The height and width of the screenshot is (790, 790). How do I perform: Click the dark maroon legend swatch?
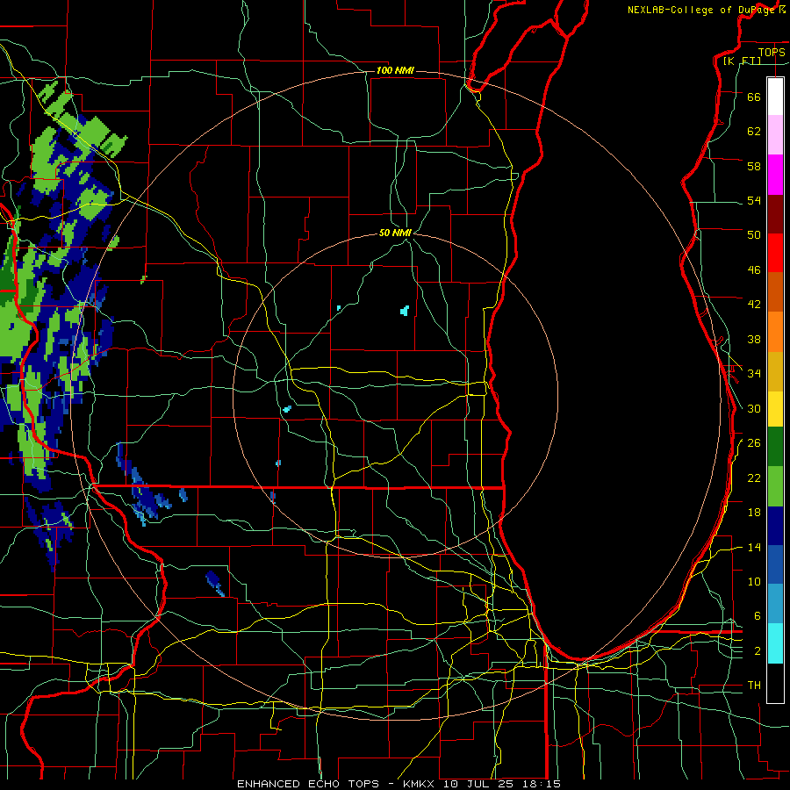(x=775, y=214)
